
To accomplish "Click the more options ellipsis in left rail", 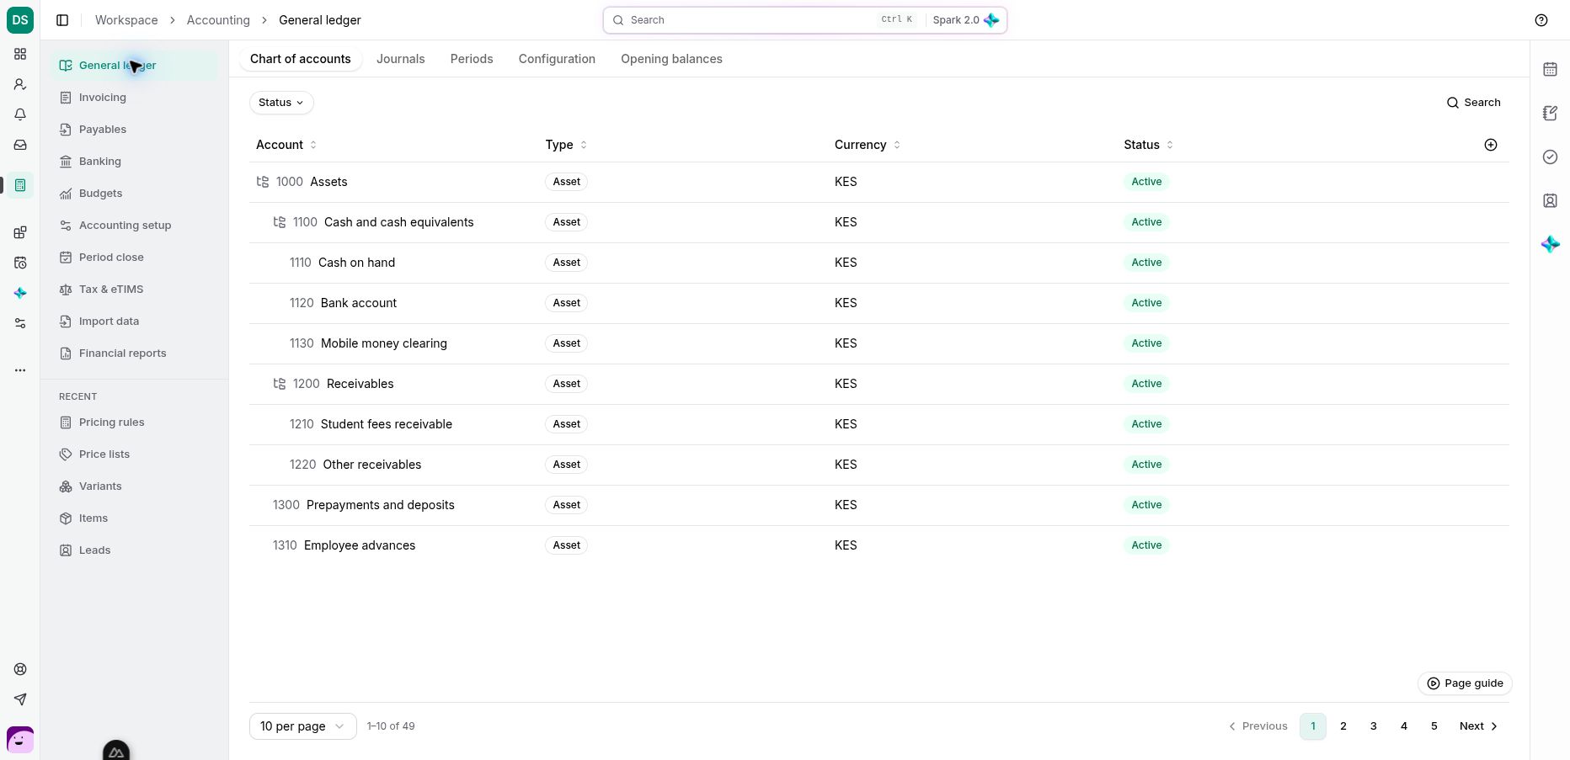I will [x=20, y=370].
